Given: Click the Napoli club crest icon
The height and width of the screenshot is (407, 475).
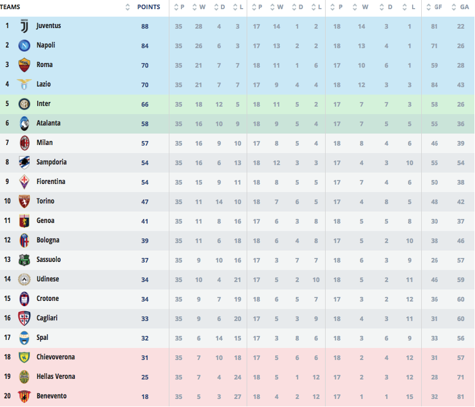Looking at the screenshot, I should [x=24, y=45].
